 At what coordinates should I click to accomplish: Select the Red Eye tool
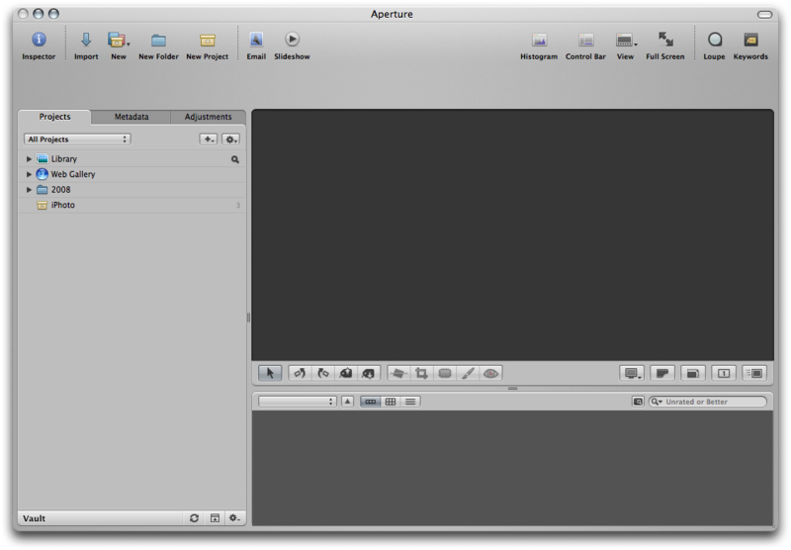point(490,373)
